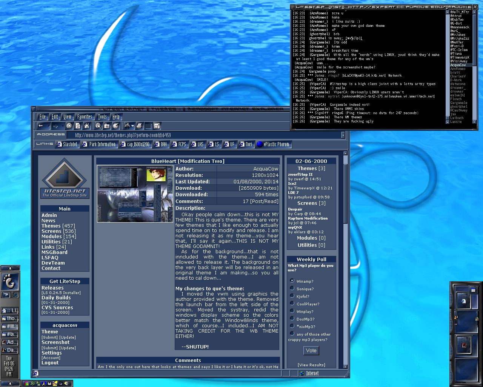Stop page loading with the Stop icon
This screenshot has width=483, height=387.
tap(69, 126)
